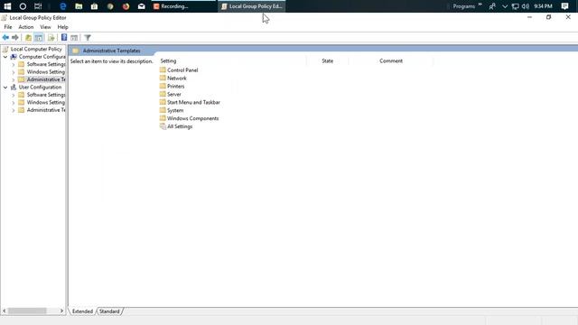Click the Forward arrow in the toolbar
The height and width of the screenshot is (325, 578).
click(x=15, y=38)
